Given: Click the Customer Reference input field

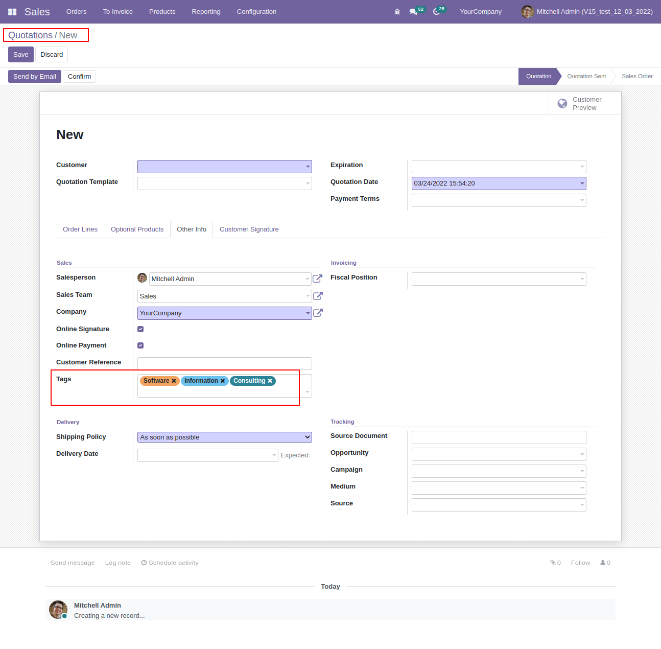Looking at the screenshot, I should pyautogui.click(x=225, y=364).
